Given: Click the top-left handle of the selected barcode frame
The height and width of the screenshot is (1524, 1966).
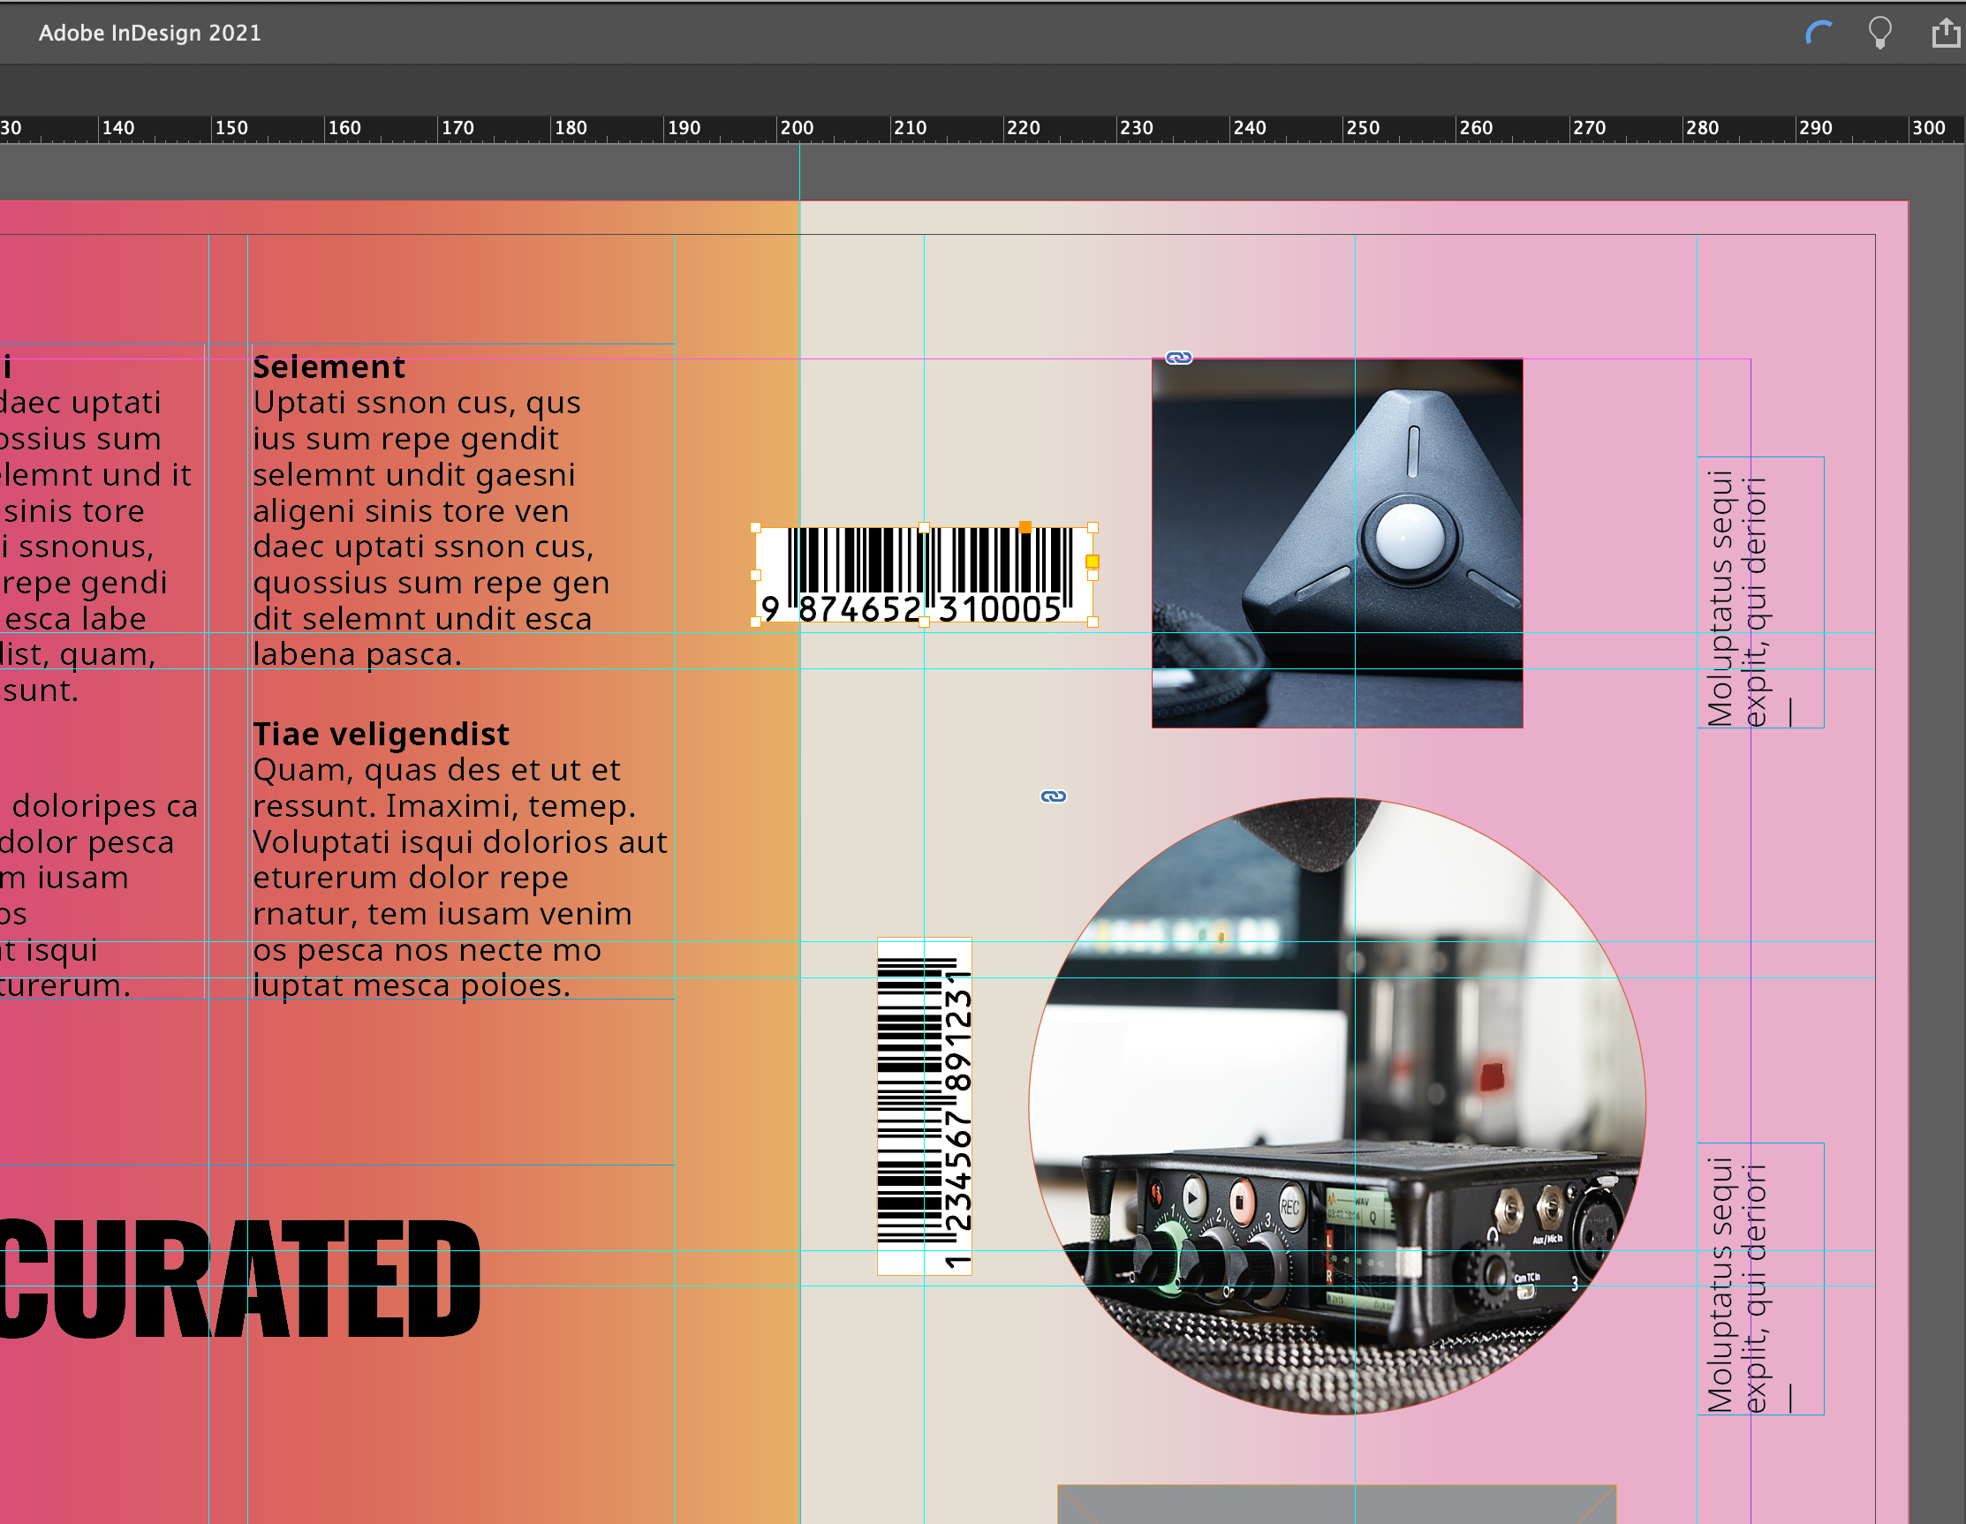Looking at the screenshot, I should pos(755,528).
